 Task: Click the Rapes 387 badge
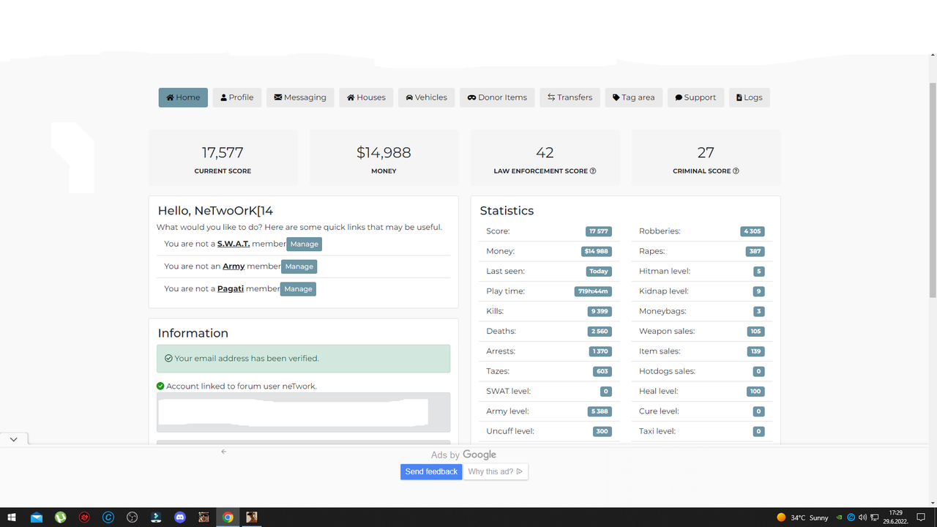tap(755, 251)
